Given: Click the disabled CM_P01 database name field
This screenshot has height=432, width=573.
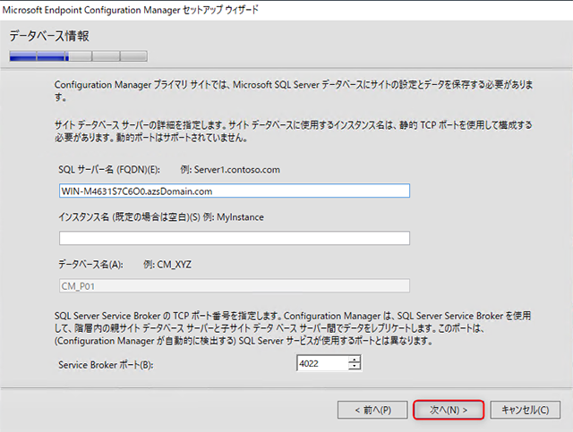Looking at the screenshot, I should pos(234,285).
